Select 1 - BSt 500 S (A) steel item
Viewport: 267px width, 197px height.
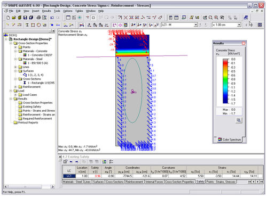point(38,63)
